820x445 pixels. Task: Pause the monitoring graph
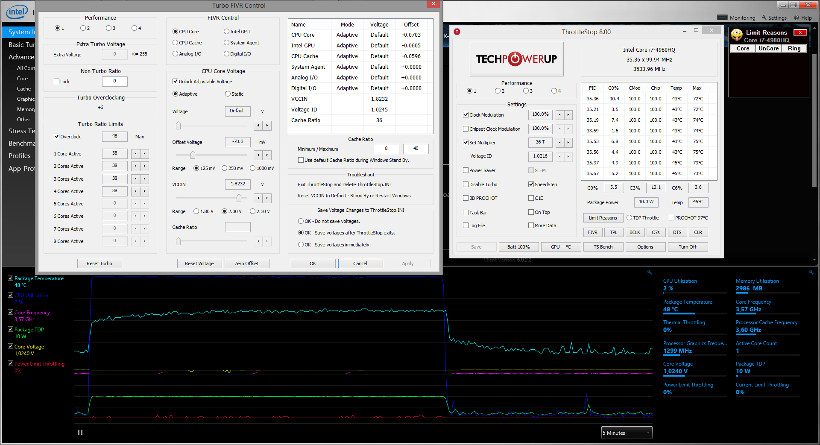pyautogui.click(x=80, y=432)
